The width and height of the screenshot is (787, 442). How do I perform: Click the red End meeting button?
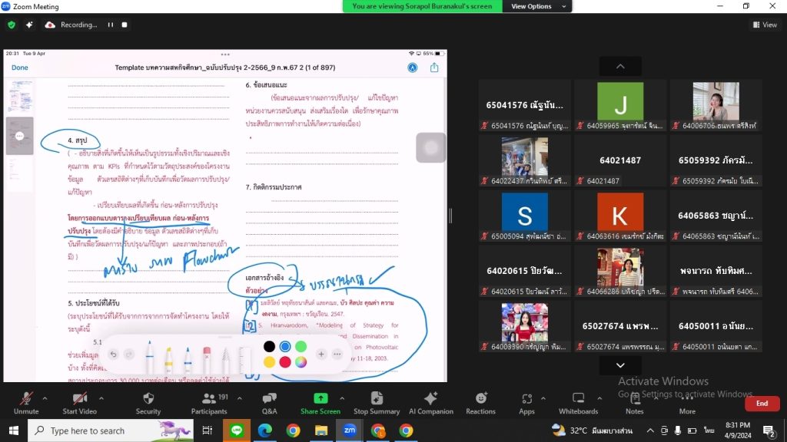pyautogui.click(x=762, y=404)
